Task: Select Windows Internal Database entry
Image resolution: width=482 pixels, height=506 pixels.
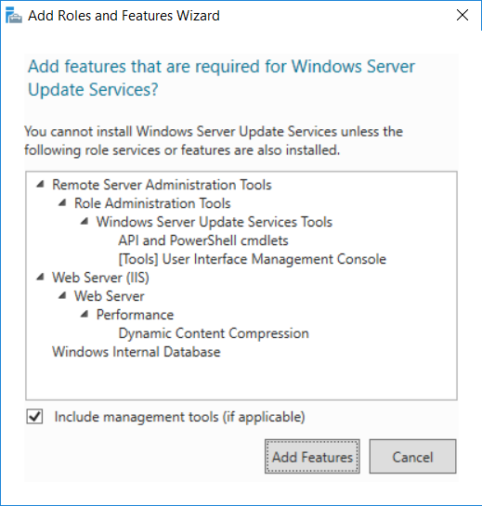Action: [137, 352]
